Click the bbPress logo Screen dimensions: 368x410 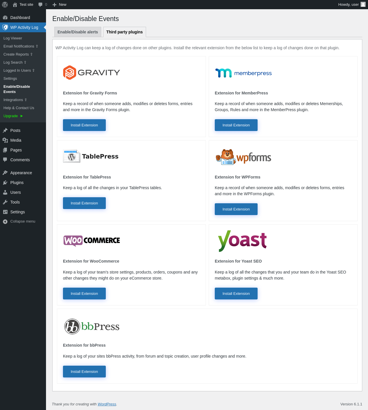pyautogui.click(x=92, y=327)
